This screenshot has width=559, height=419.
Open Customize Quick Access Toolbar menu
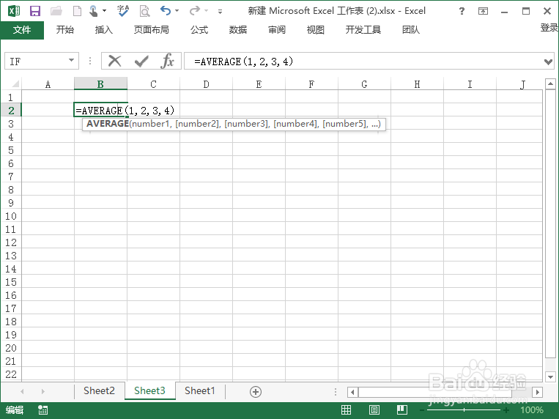tap(221, 12)
